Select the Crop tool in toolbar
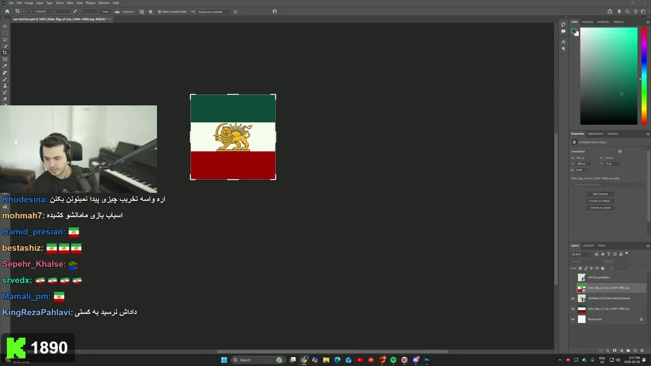 [5, 53]
